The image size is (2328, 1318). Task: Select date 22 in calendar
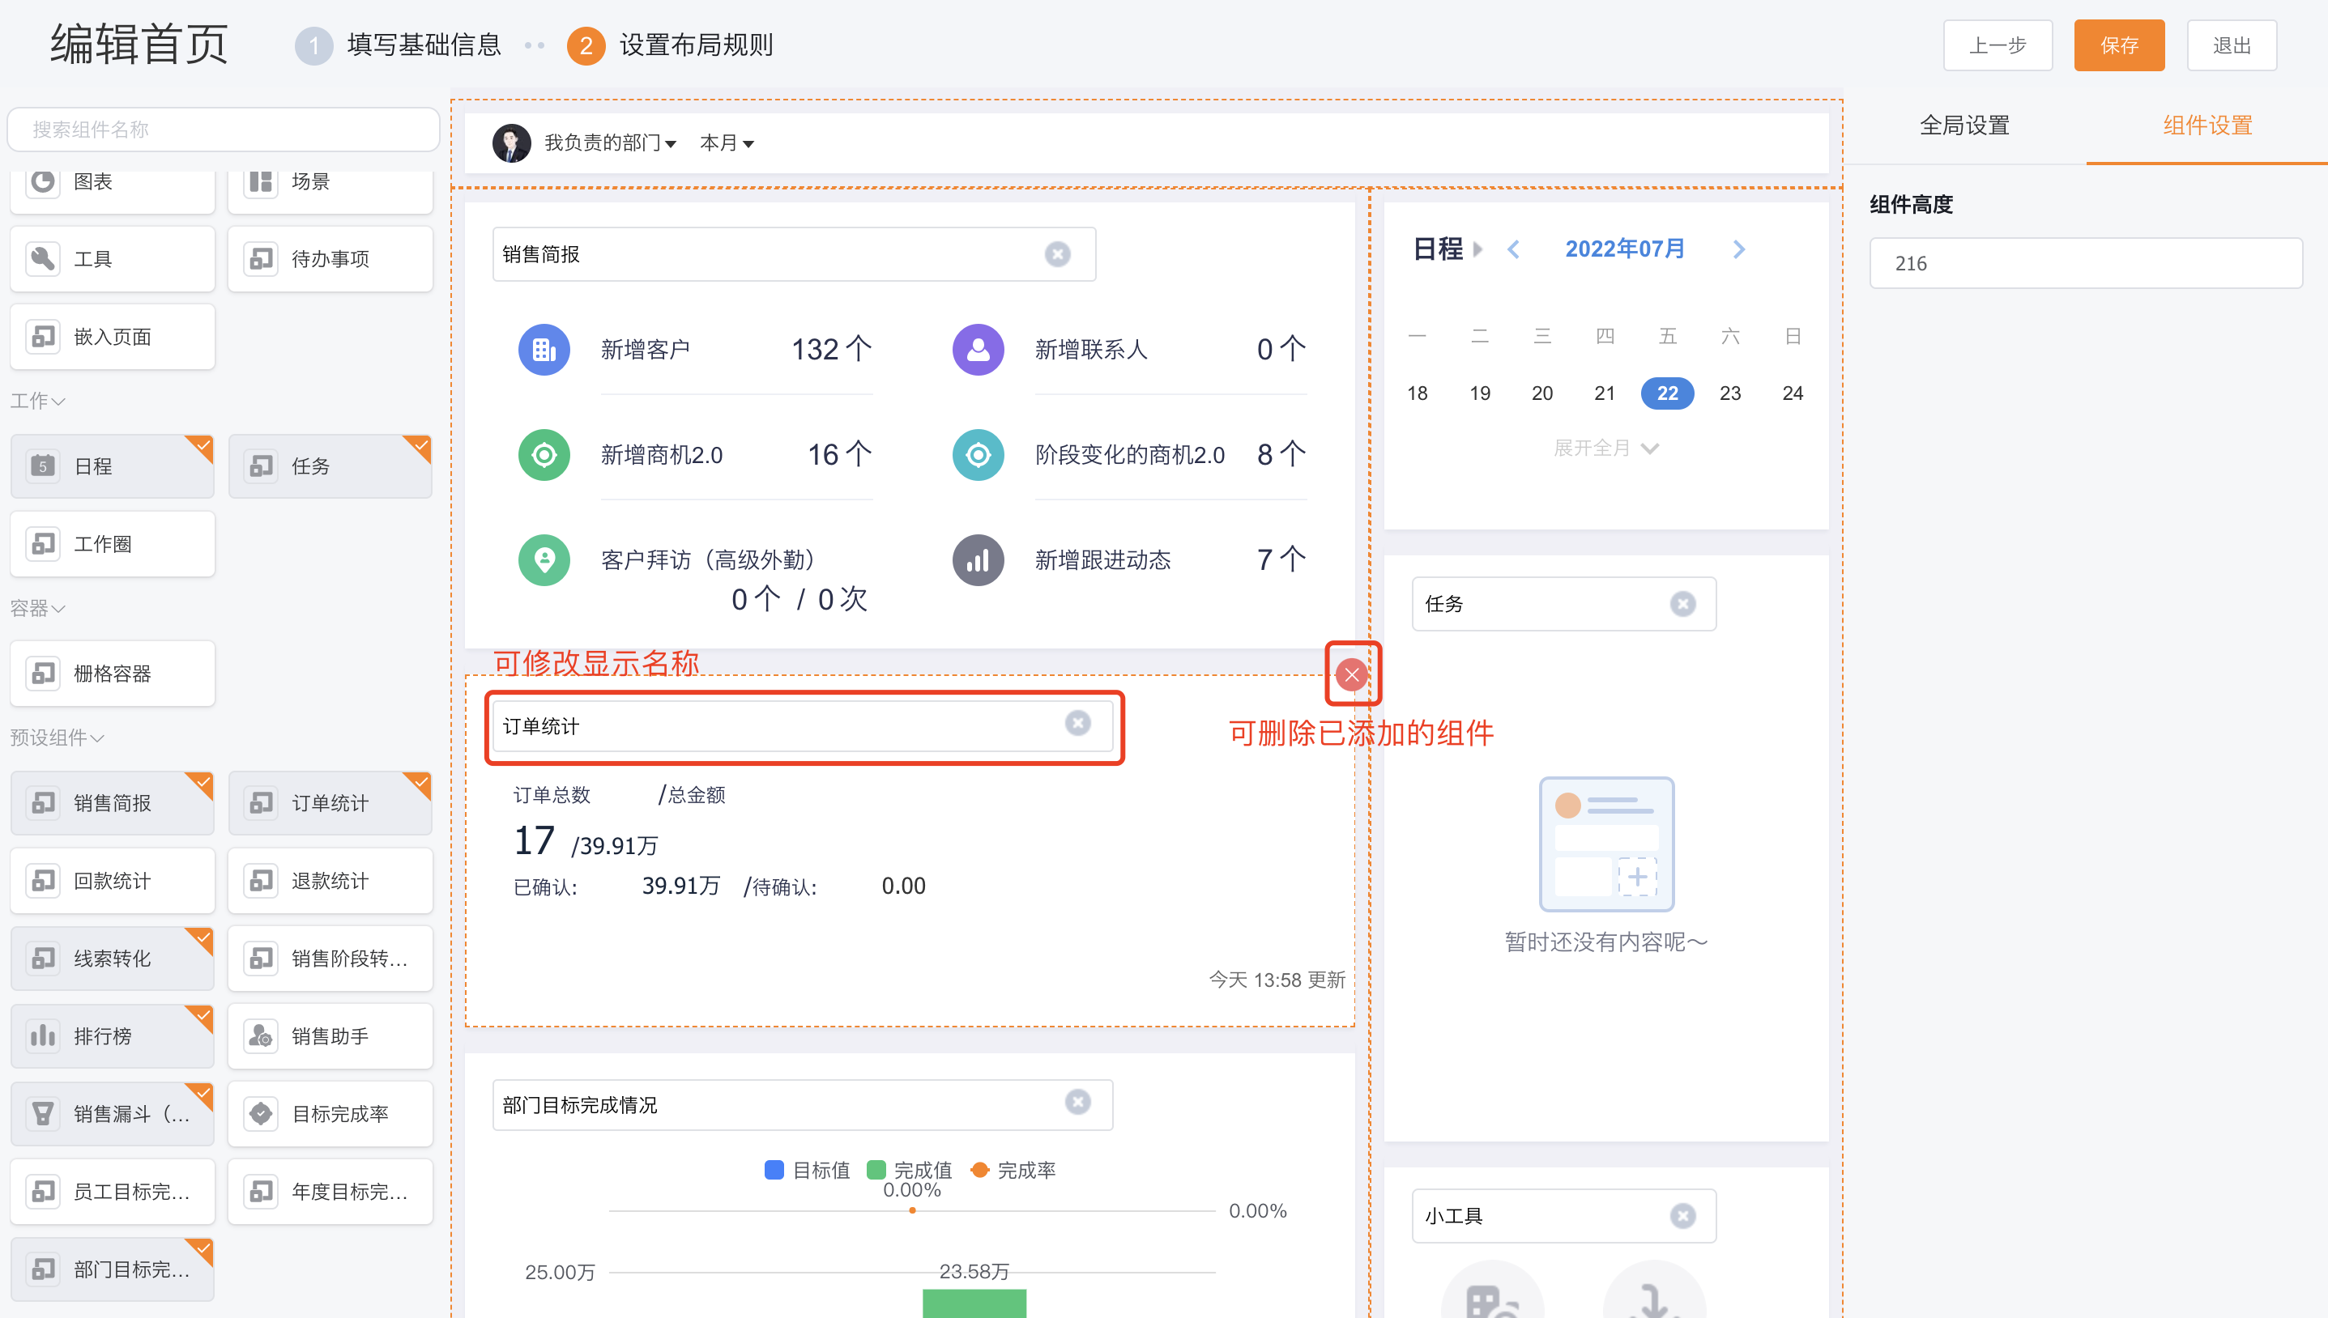(1668, 393)
